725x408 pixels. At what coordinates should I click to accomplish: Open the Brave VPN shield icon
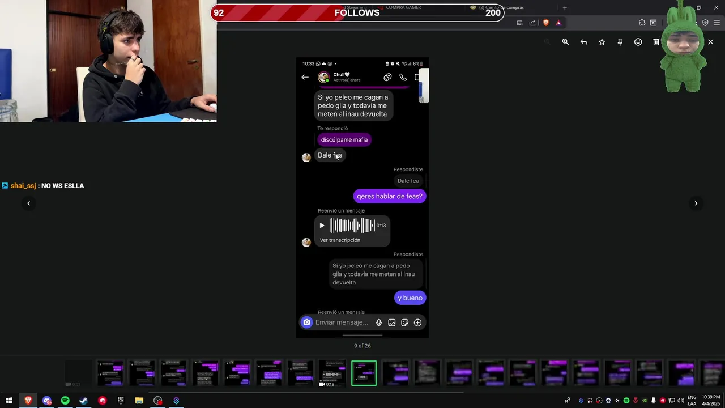pos(705,23)
